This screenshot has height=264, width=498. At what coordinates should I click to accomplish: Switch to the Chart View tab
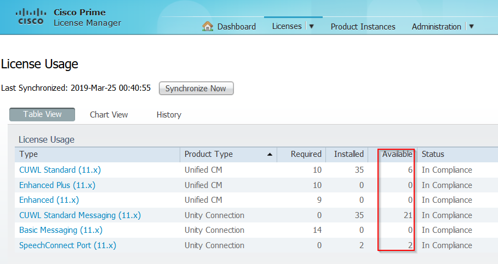(108, 115)
